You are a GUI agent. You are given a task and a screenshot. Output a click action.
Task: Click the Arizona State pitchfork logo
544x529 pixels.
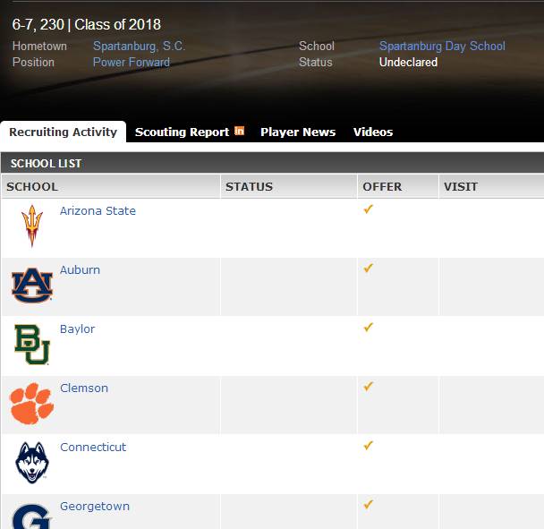pos(32,226)
